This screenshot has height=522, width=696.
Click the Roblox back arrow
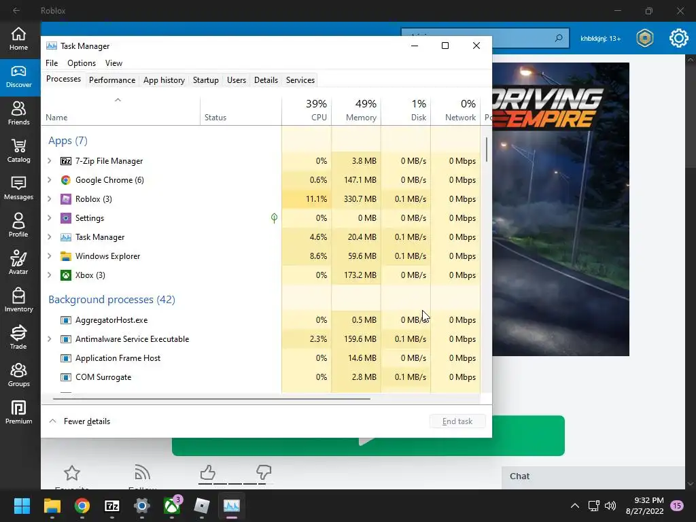click(16, 10)
